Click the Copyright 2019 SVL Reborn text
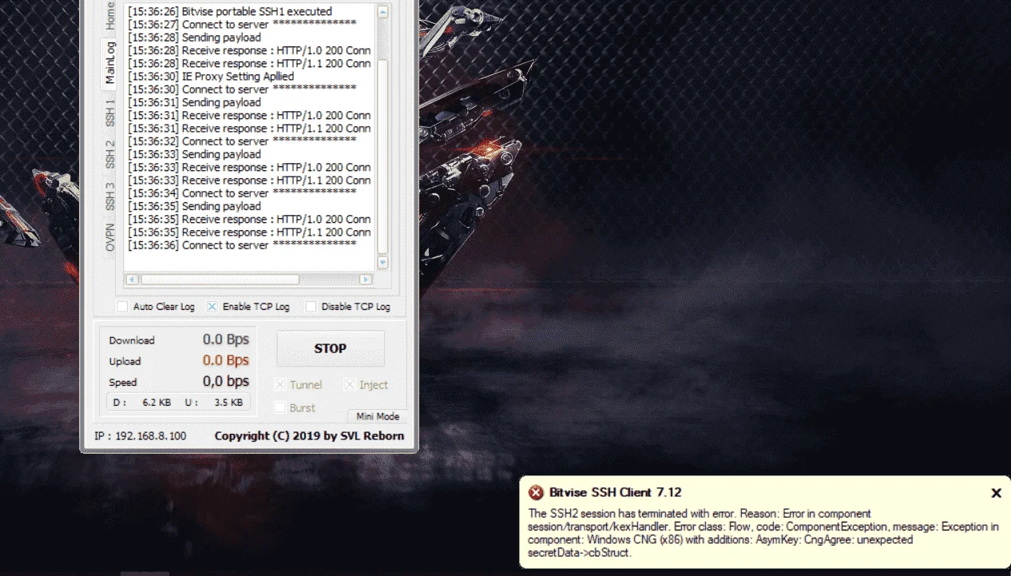 [309, 436]
